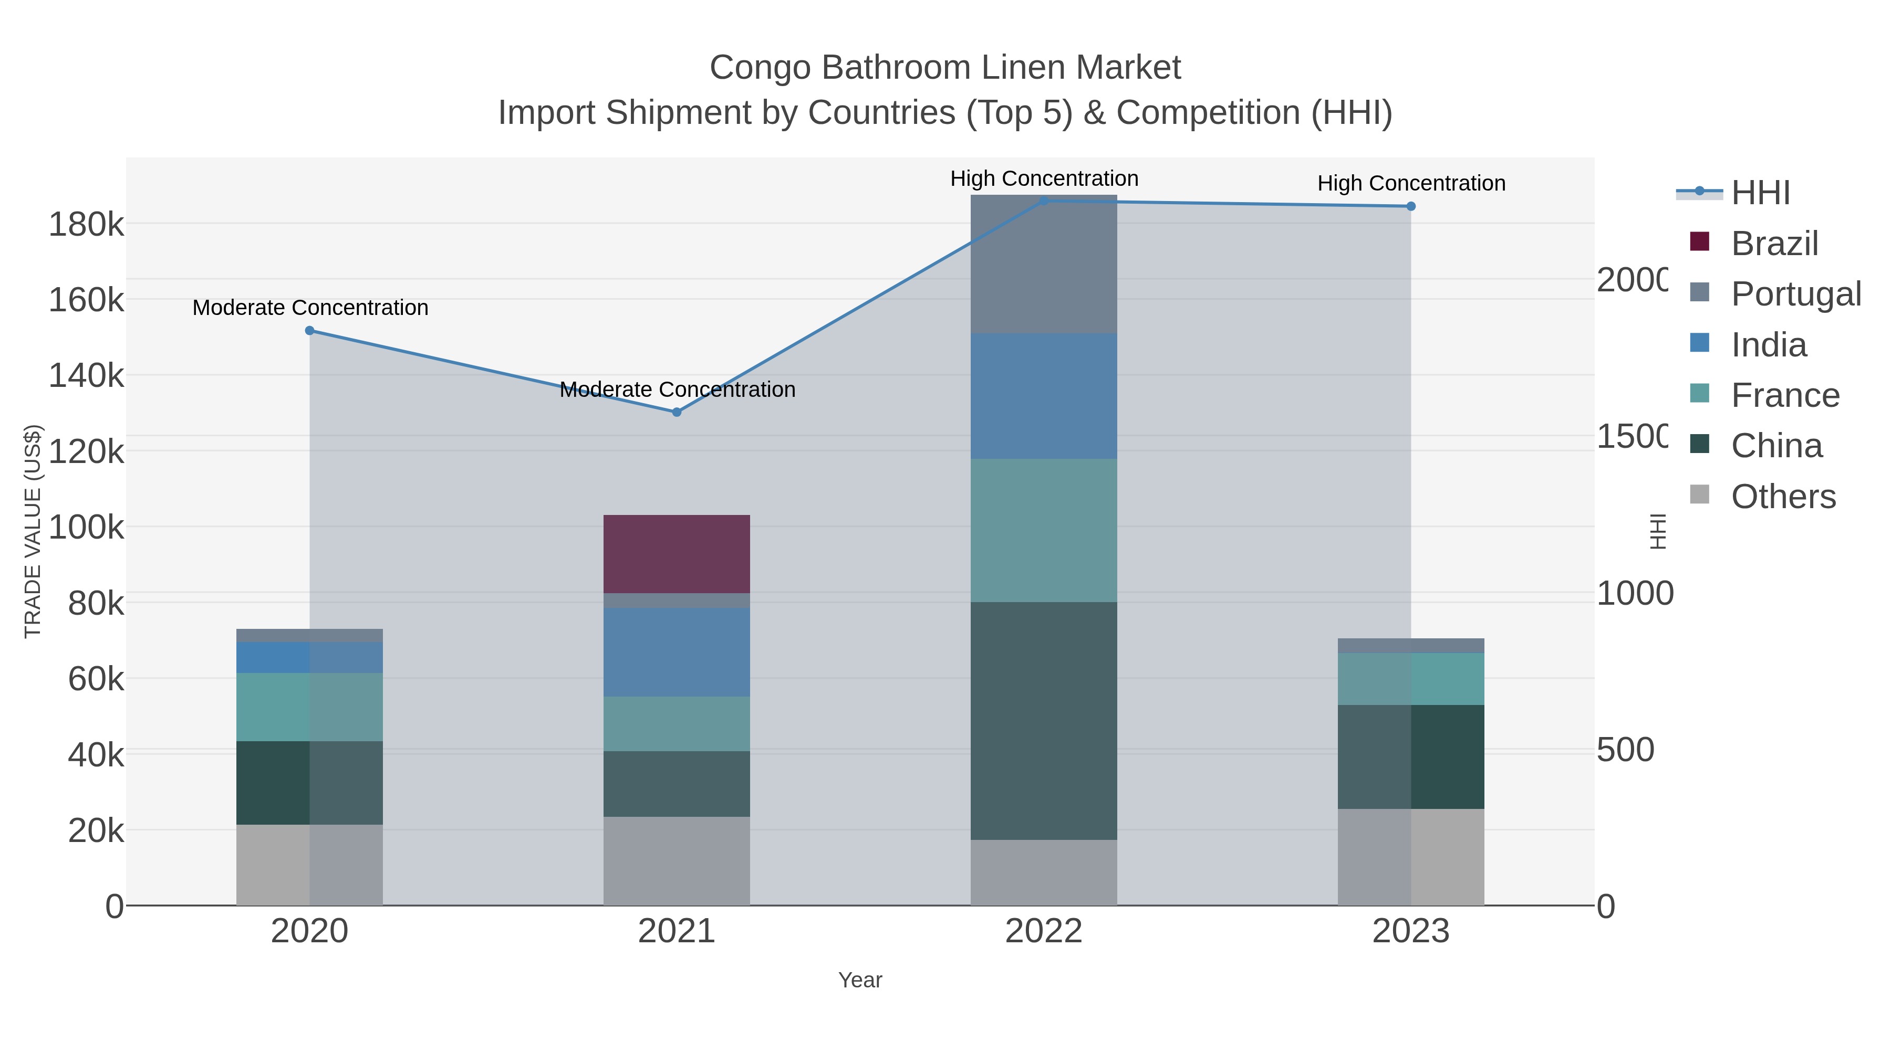Toggle the Portugal series in the legend

point(1775,293)
